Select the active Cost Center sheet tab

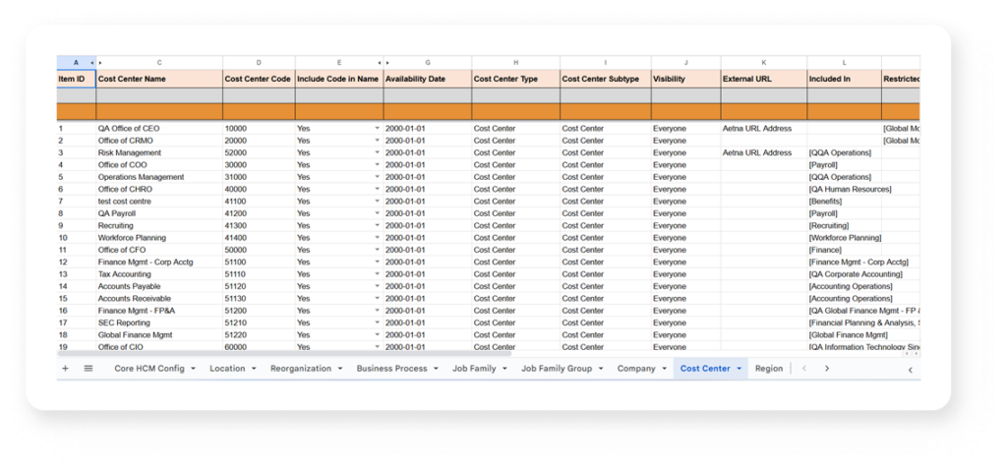pos(705,369)
